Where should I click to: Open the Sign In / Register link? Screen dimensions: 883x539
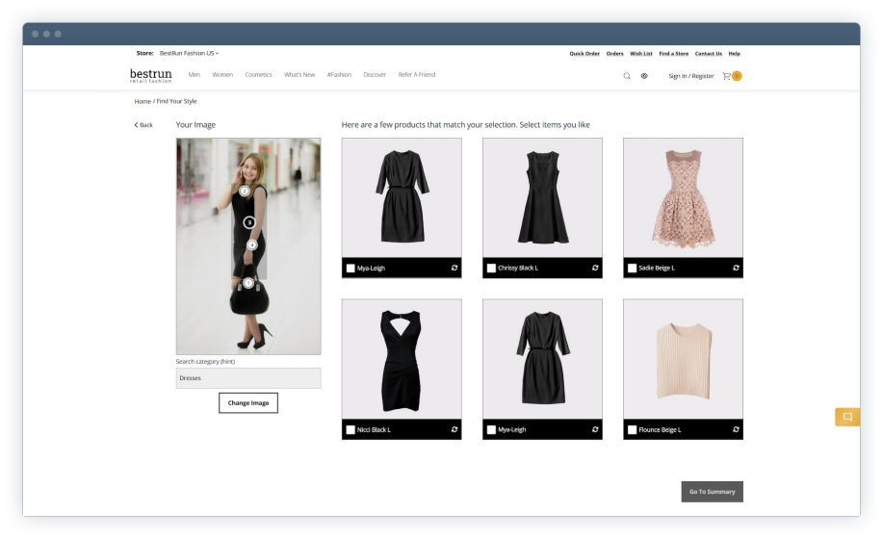tap(691, 75)
